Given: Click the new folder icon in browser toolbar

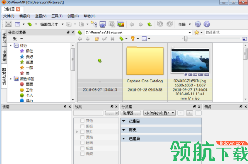Looking at the screenshot, I should click(97, 39).
